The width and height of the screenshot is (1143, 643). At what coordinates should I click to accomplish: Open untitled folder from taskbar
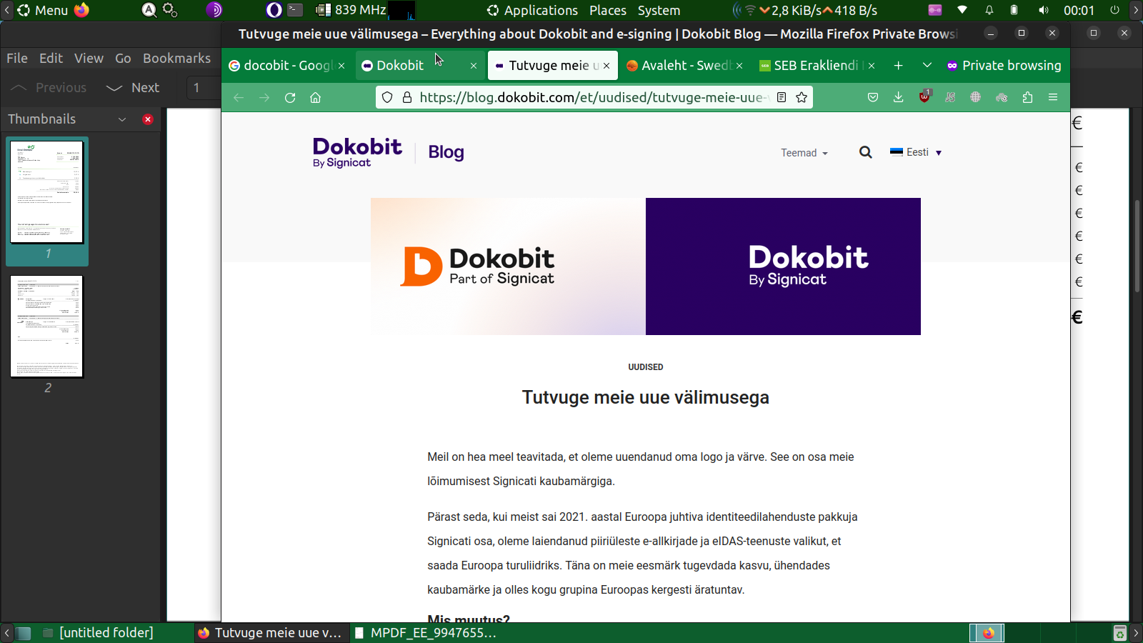(98, 632)
